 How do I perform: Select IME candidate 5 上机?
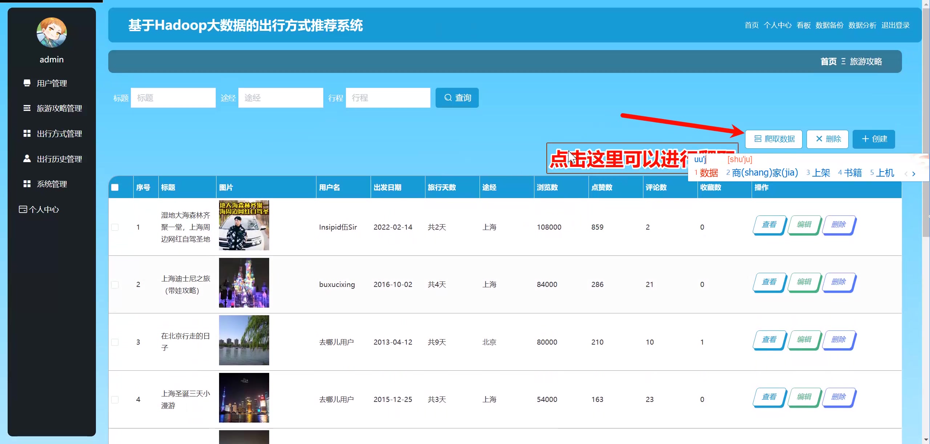click(x=882, y=173)
